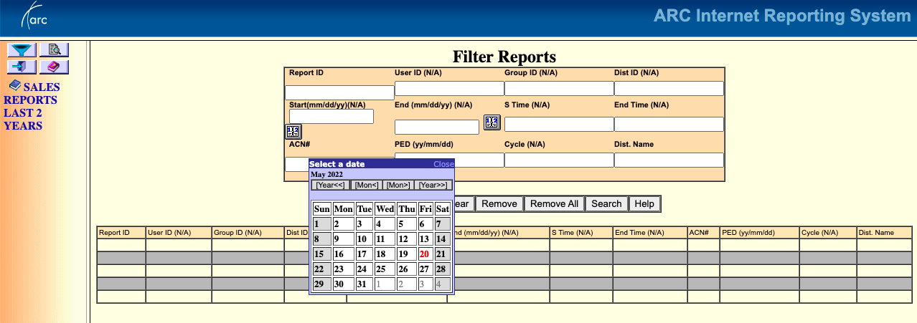
Task: Click into the User ID input field
Action: tap(449, 88)
